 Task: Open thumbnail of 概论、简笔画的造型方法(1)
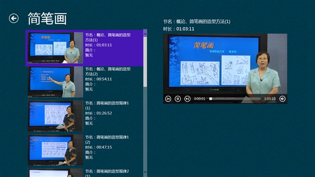tap(55, 48)
